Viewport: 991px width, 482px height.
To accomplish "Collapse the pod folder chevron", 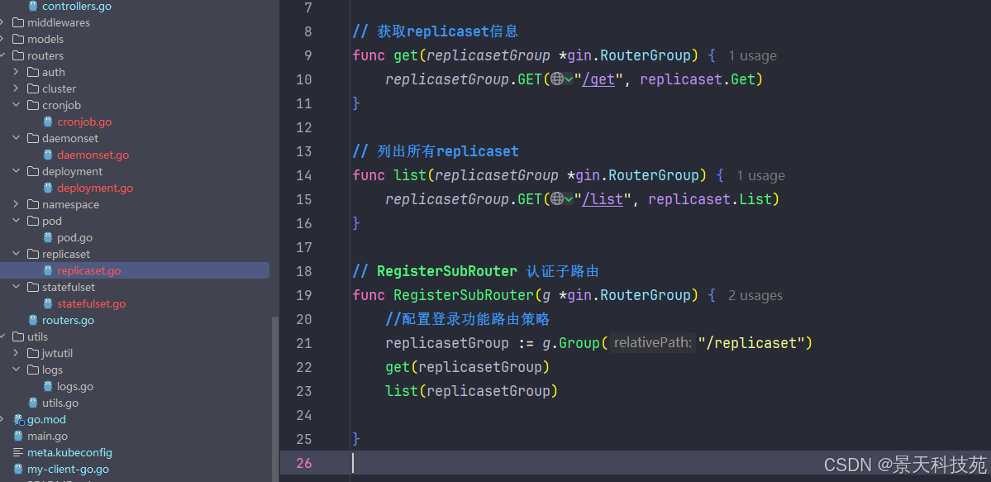I will (x=17, y=221).
